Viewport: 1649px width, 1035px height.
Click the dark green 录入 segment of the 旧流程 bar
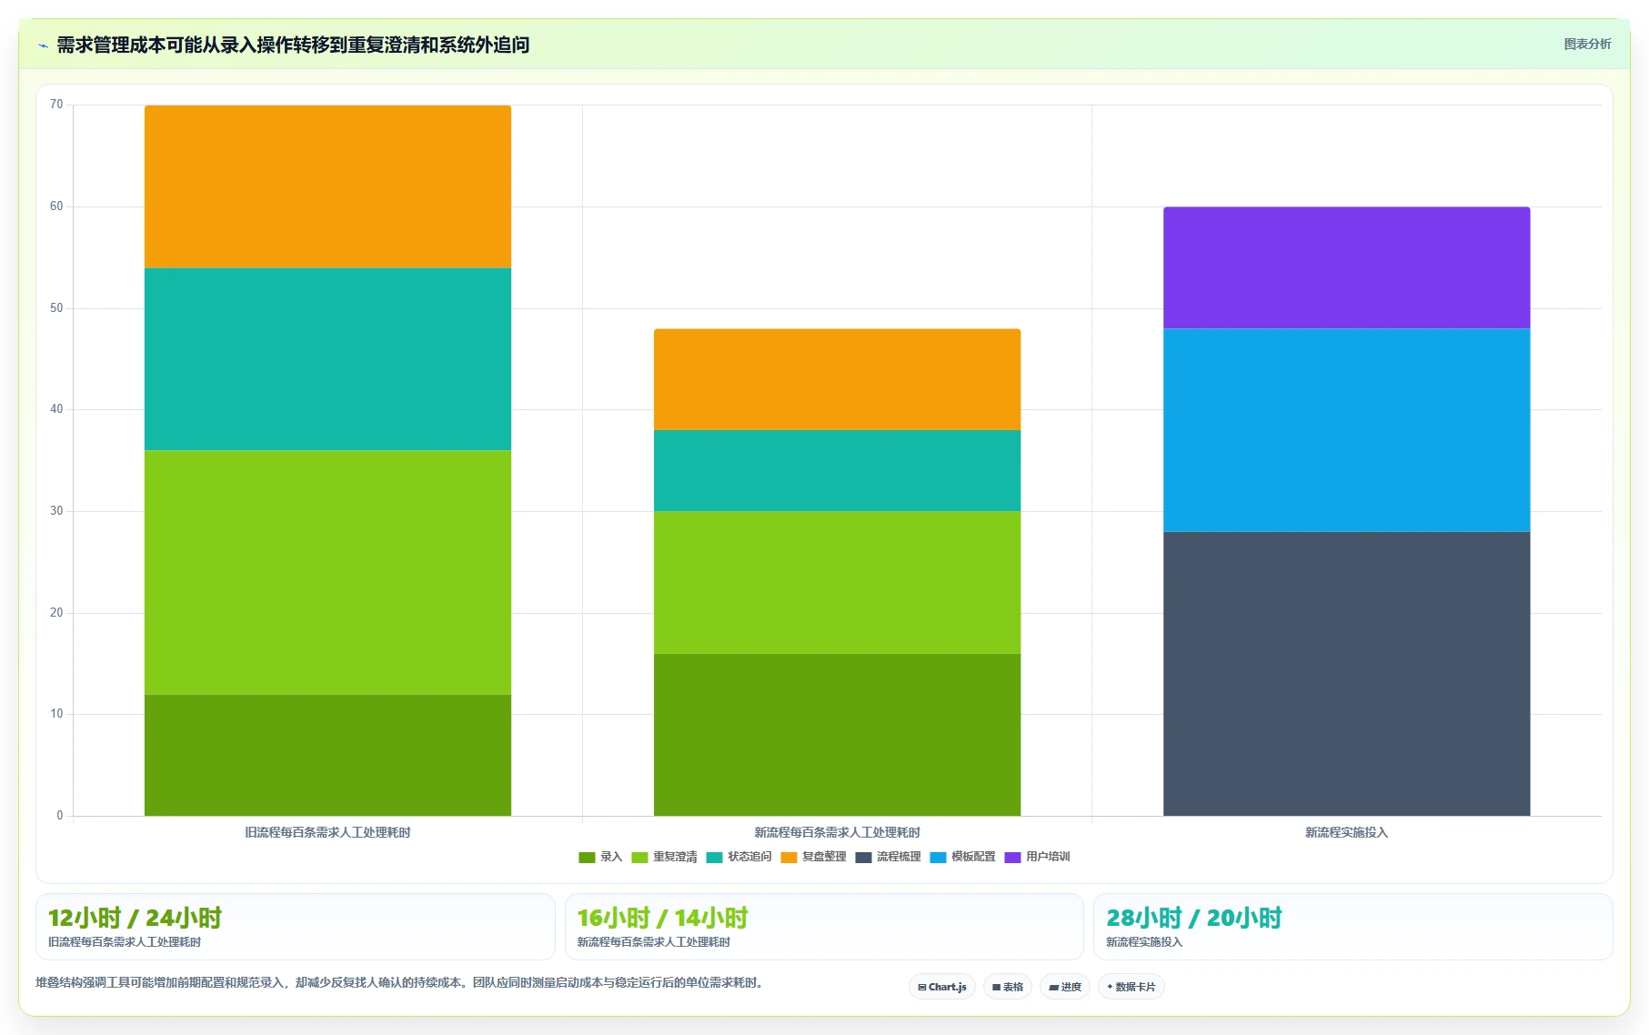point(327,755)
